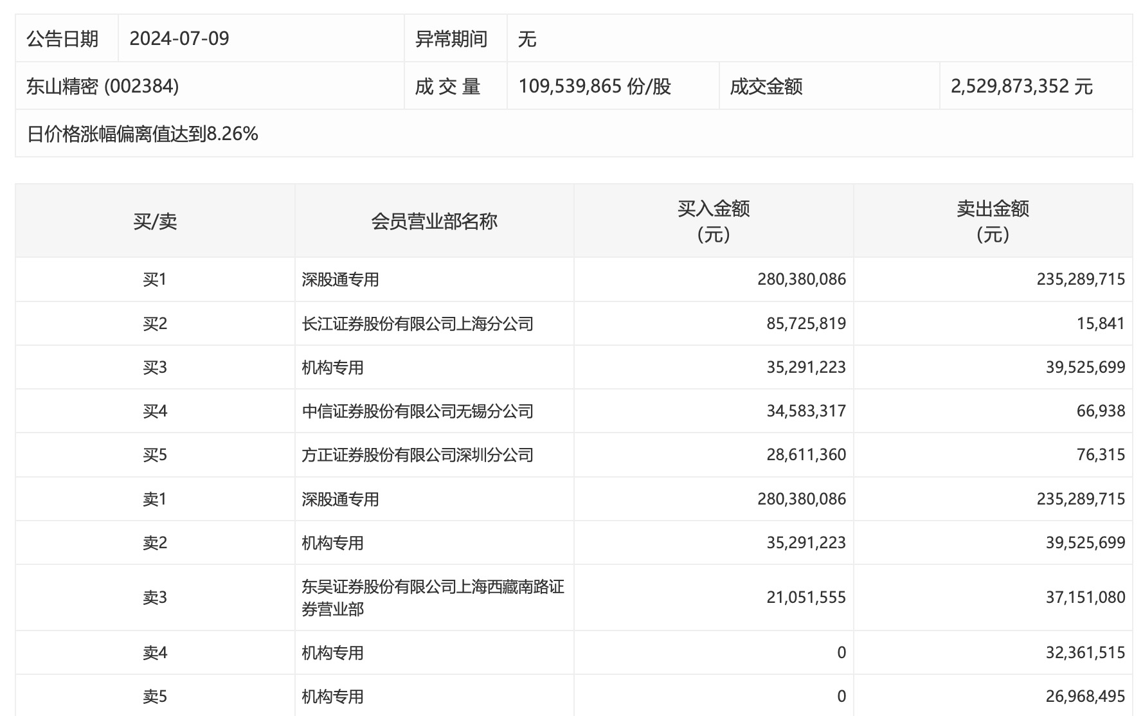Click 机构专用 in the 买3 row
This screenshot has width=1143, height=716.
(333, 368)
